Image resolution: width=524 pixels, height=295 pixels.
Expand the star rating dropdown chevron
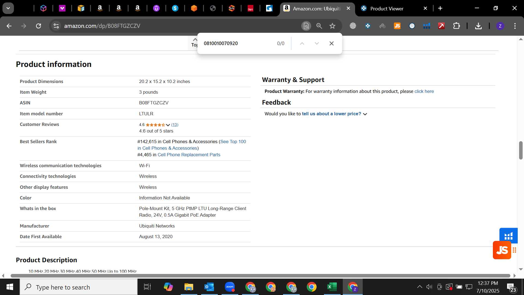(168, 125)
